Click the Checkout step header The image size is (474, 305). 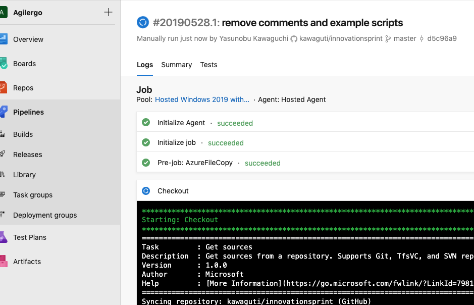click(x=305, y=191)
